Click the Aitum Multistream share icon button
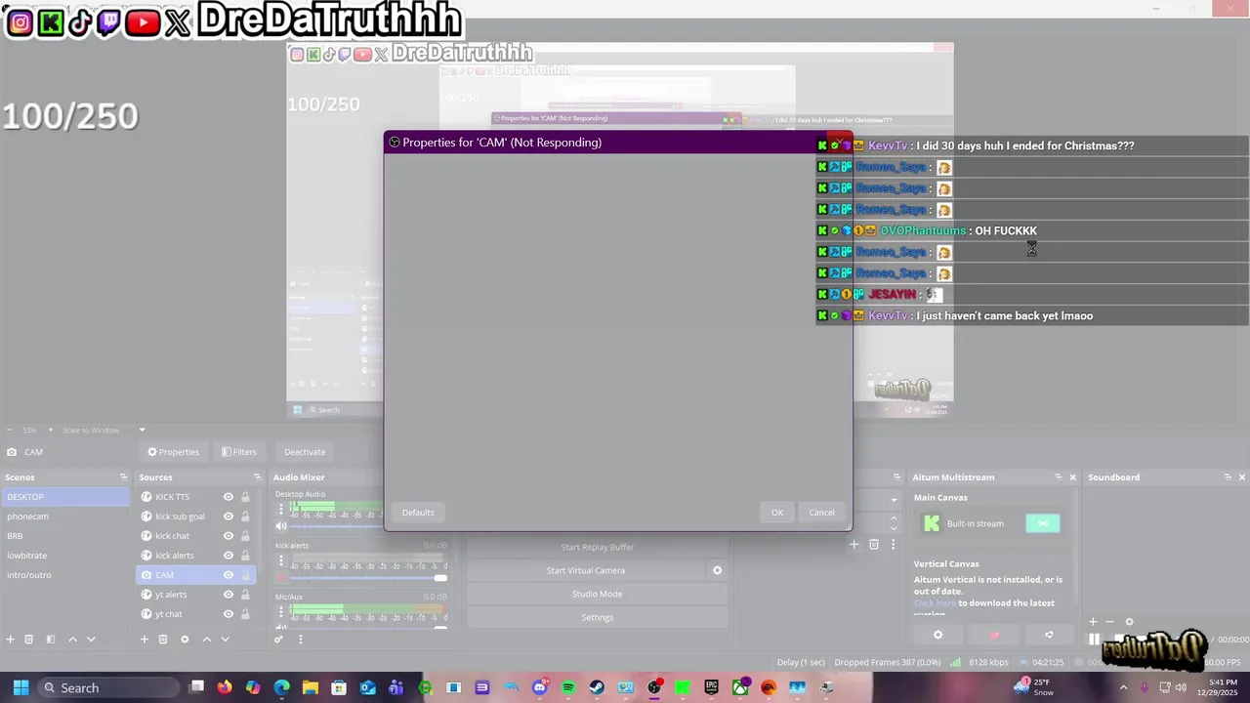Image resolution: width=1250 pixels, height=703 pixels. (x=1049, y=635)
